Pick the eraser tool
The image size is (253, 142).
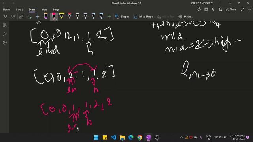tap(46, 16)
